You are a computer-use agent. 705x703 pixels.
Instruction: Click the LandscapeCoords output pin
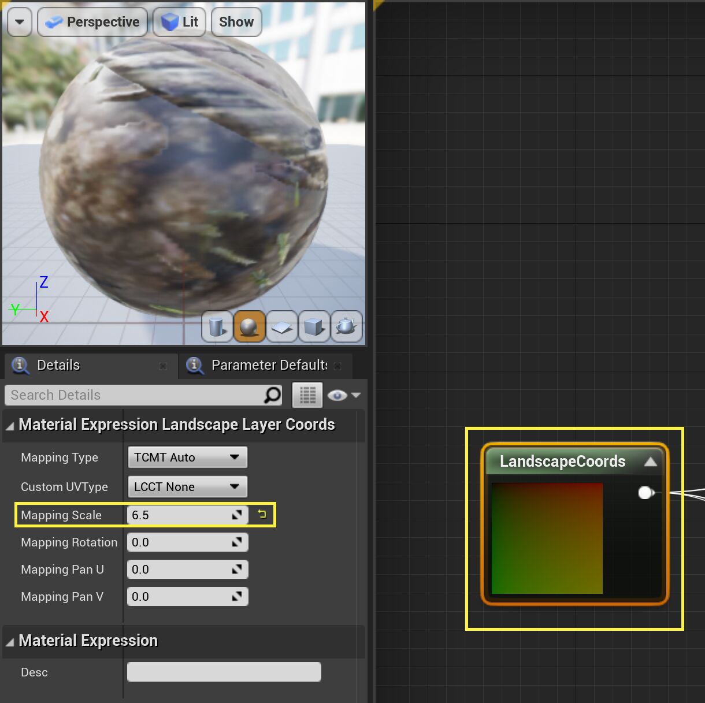[645, 493]
